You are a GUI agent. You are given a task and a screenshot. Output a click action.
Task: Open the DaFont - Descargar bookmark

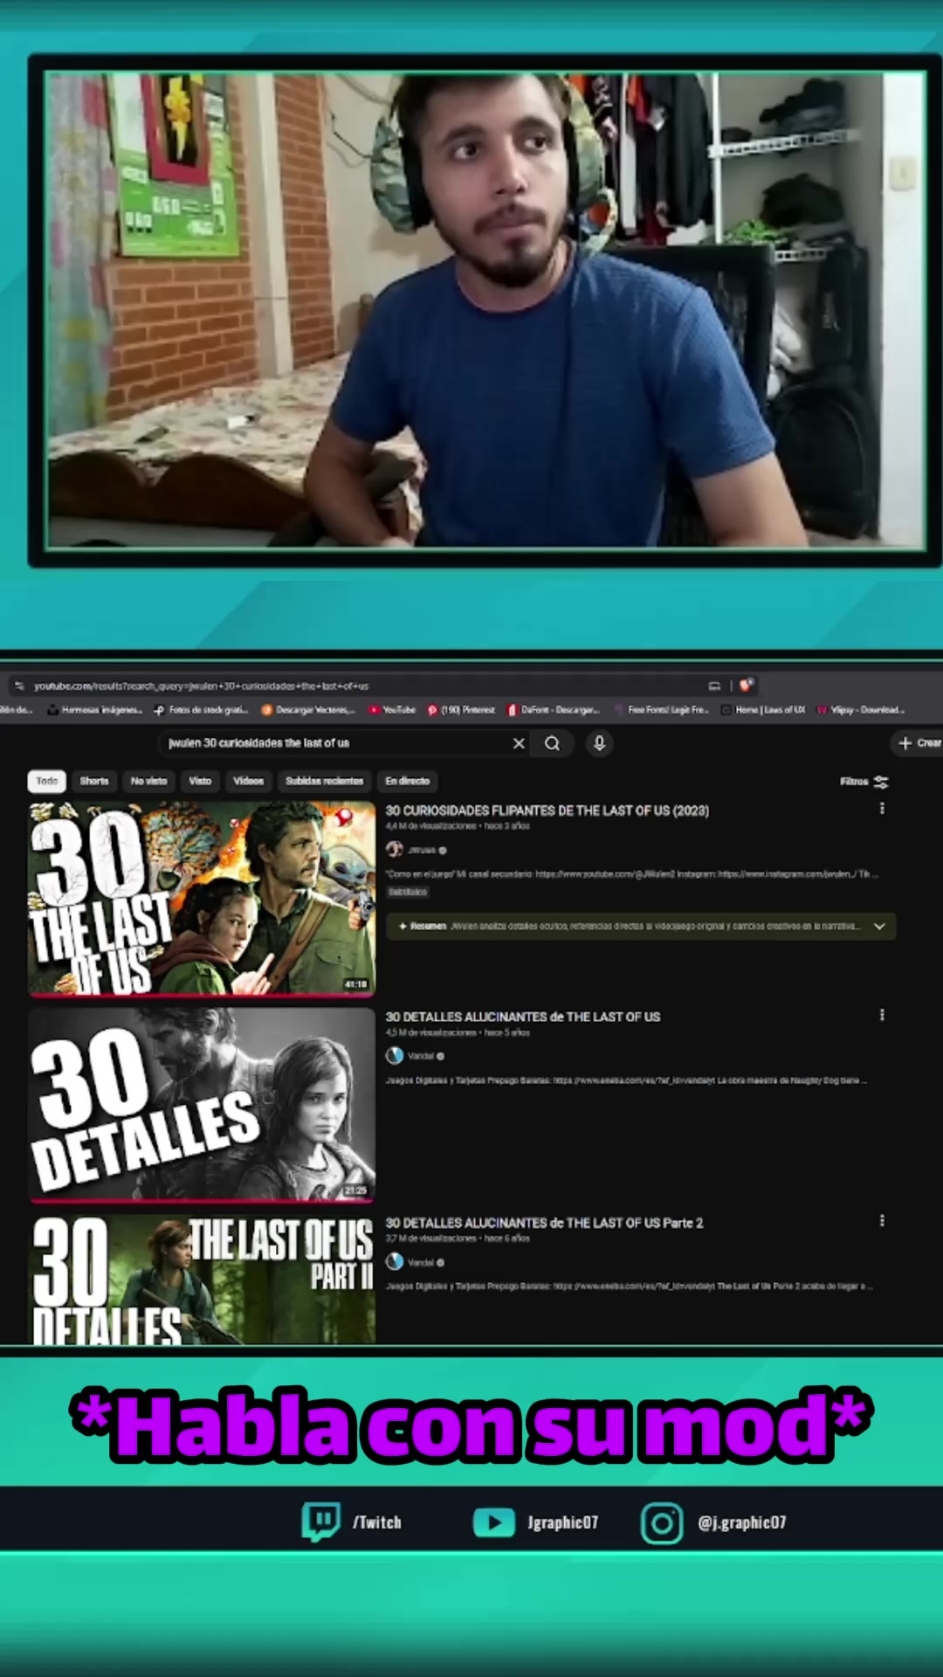point(554,710)
